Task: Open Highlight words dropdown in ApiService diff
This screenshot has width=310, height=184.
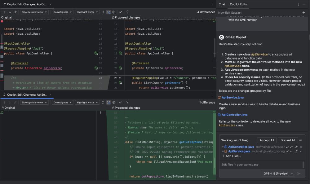Action: click(87, 102)
